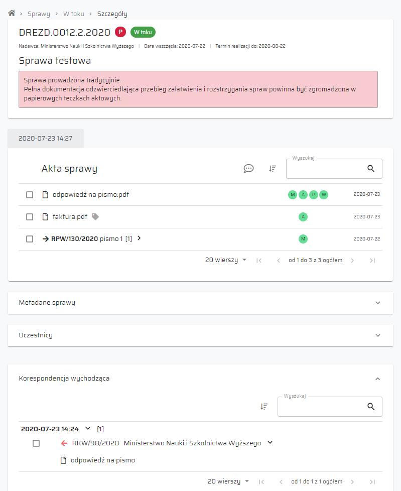Open the Sprawy breadcrumb item
401x491 pixels.
point(39,14)
